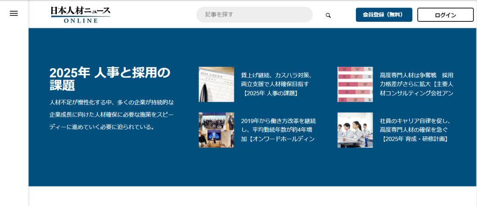Image resolution: width=477 pixels, height=206 pixels.
Task: Click the 日本人材ニュース site logo
Action: [x=81, y=11]
